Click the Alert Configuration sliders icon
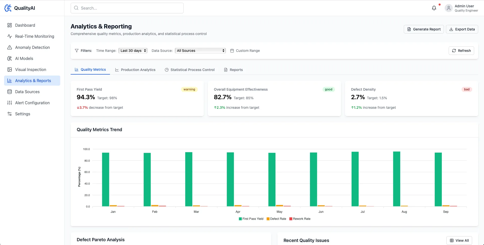The image size is (484, 245). click(x=10, y=103)
